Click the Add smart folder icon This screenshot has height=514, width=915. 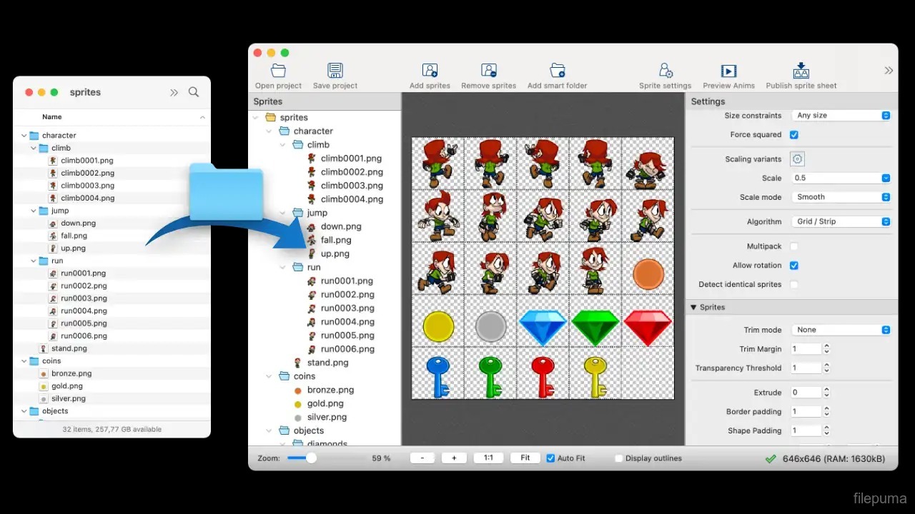tap(558, 71)
